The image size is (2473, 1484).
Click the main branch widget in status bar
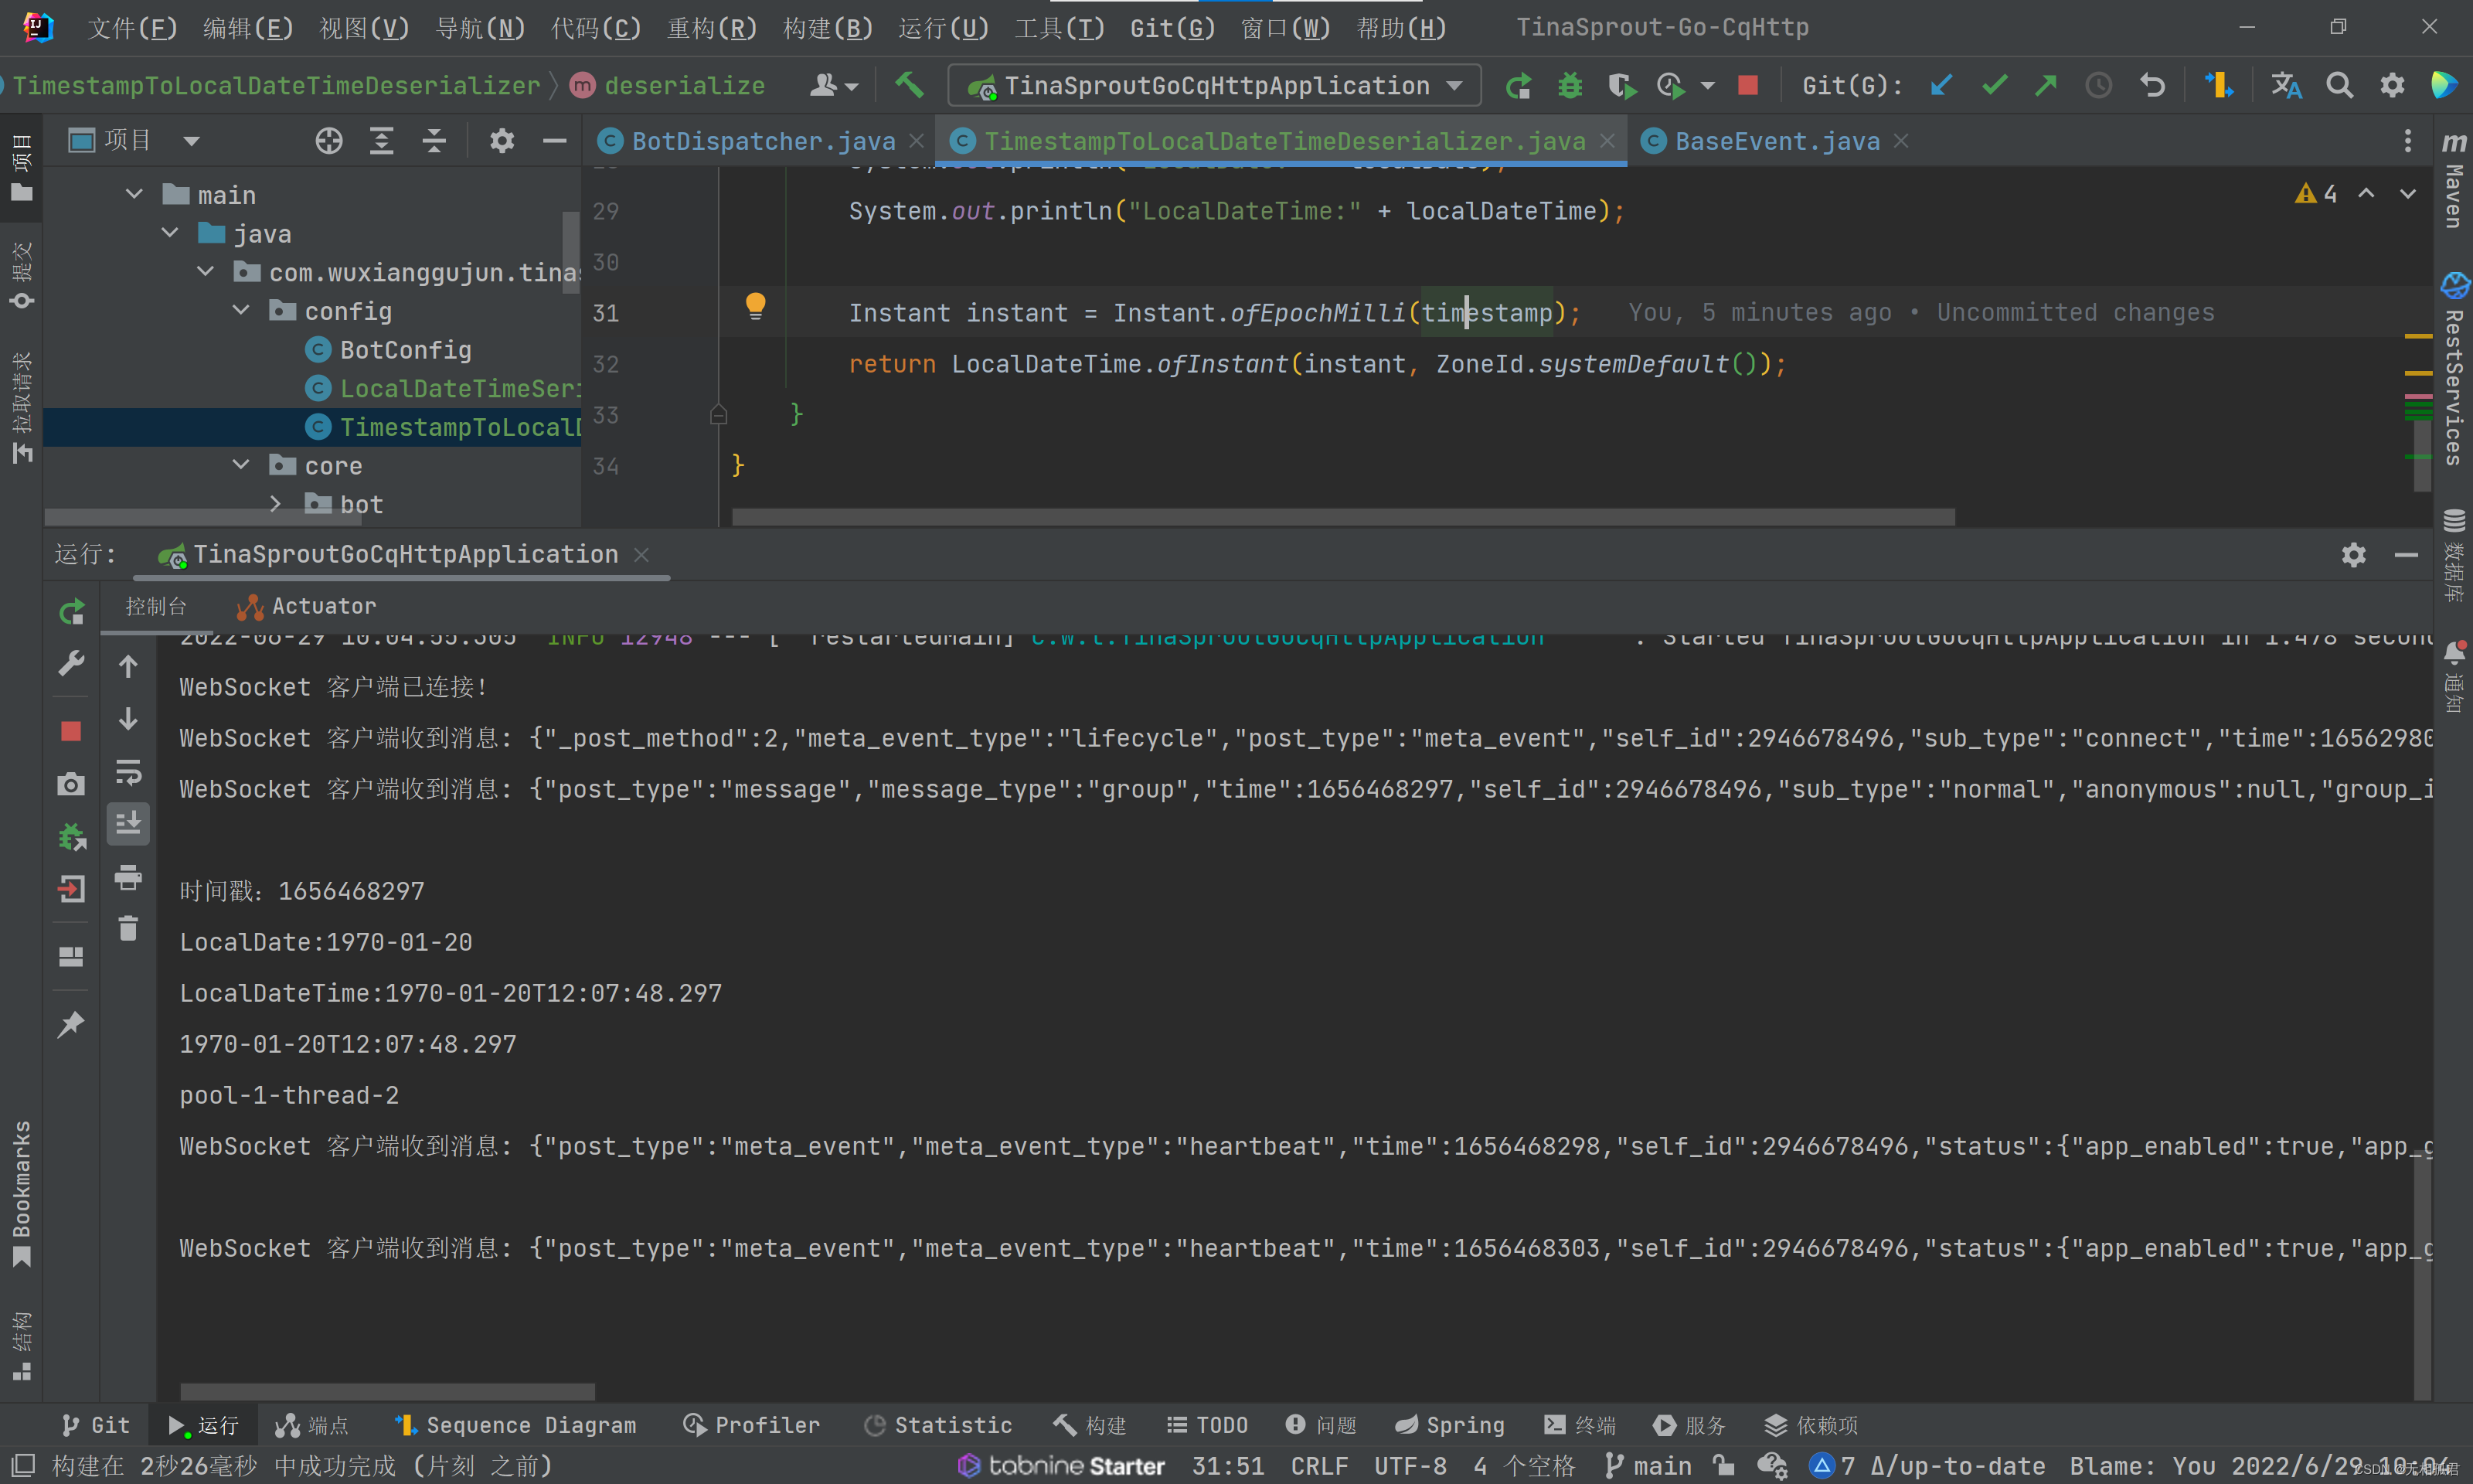[1648, 1466]
